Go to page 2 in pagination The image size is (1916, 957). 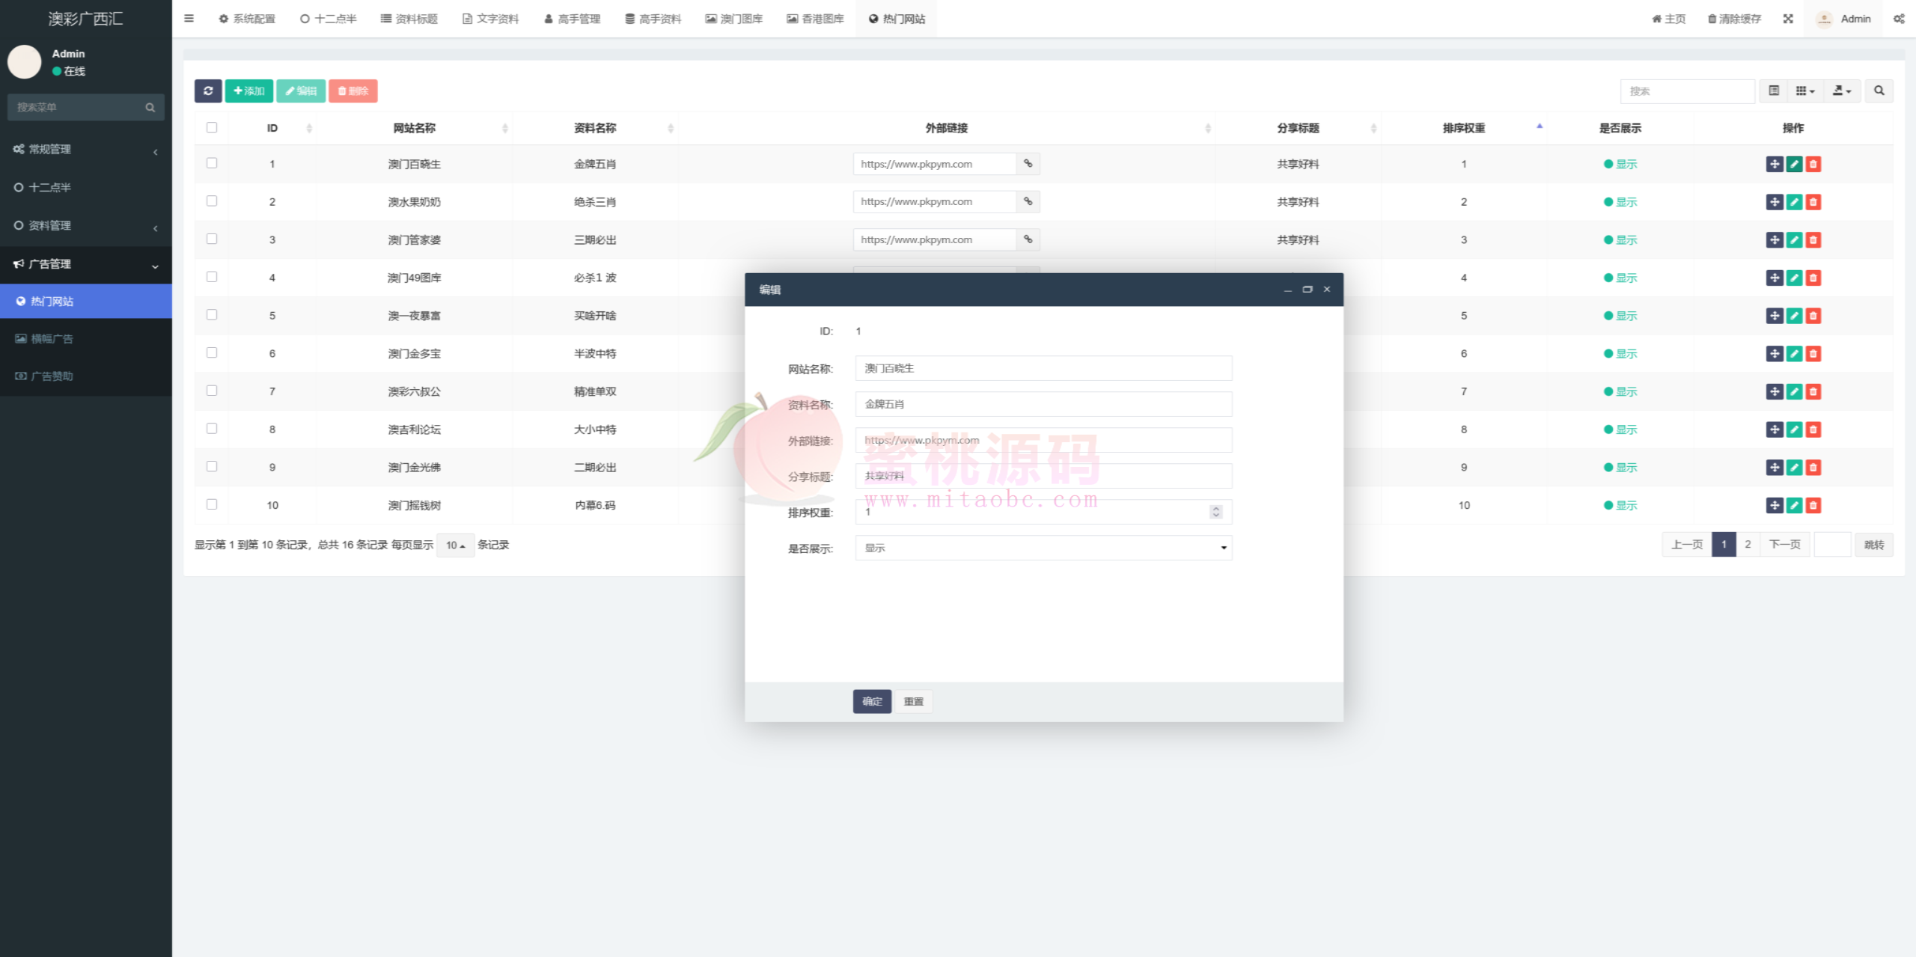click(1748, 544)
